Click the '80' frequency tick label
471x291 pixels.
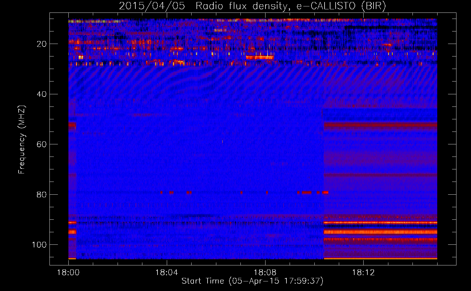(x=42, y=194)
